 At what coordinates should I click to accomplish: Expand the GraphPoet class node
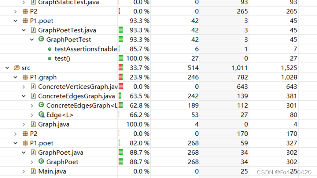tap(32, 162)
